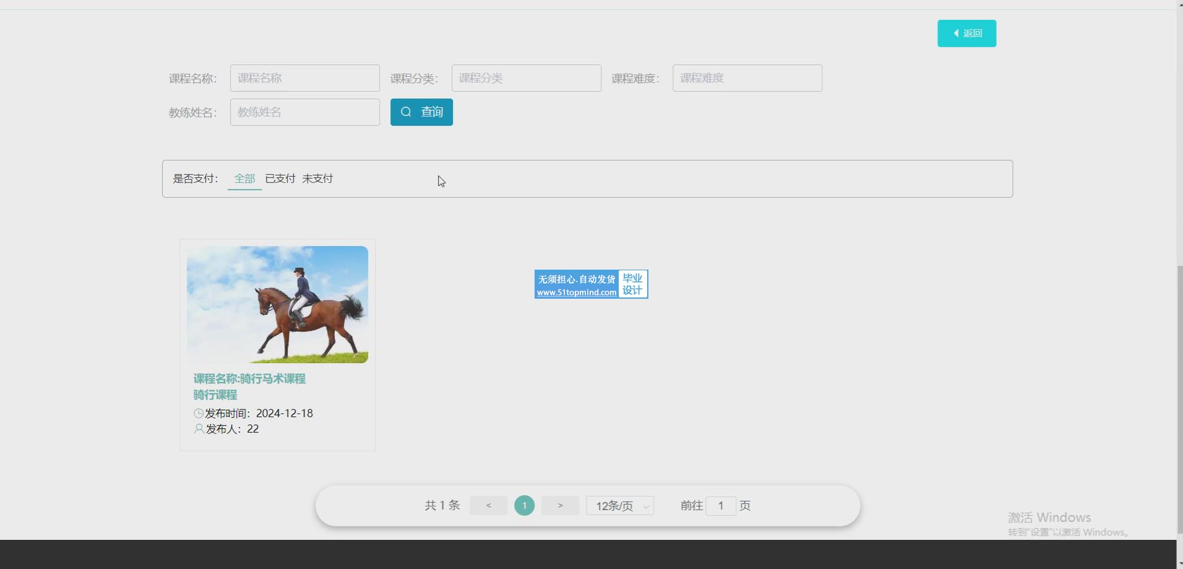
Task: Open the horse riding course thumbnail
Action: (277, 304)
